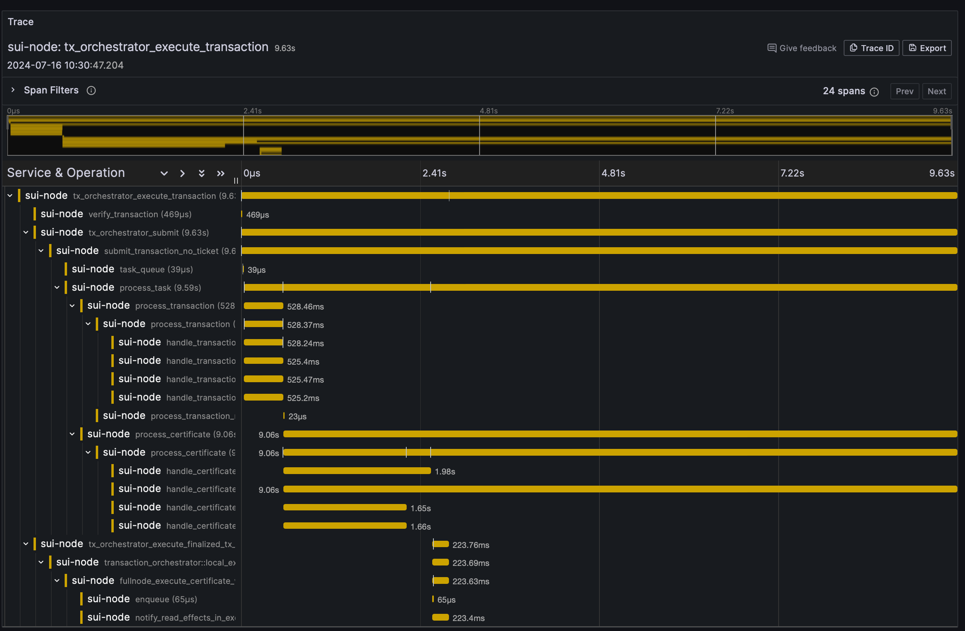Collapse the process_certificate (9.06s span row
Screen dimensions: 965x631
tap(72, 434)
